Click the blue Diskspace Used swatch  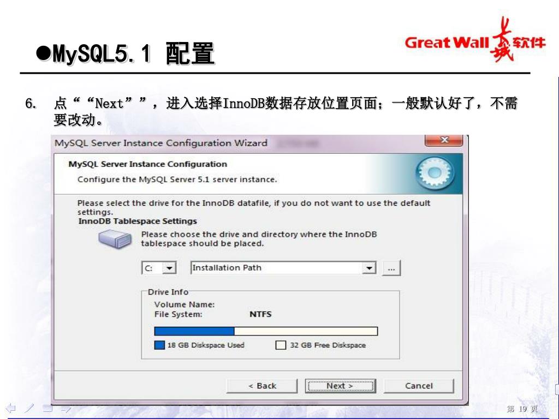click(159, 345)
